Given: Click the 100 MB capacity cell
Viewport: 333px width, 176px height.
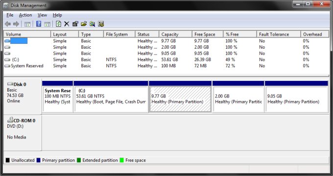Looking at the screenshot, I should [x=168, y=66].
